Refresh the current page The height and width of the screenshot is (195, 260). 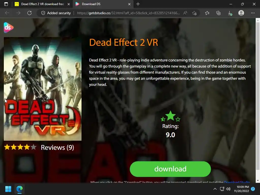pyautogui.click(x=29, y=13)
